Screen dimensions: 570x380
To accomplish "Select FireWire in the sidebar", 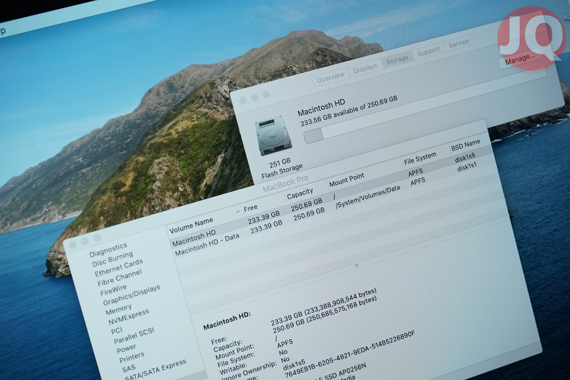I will point(114,289).
